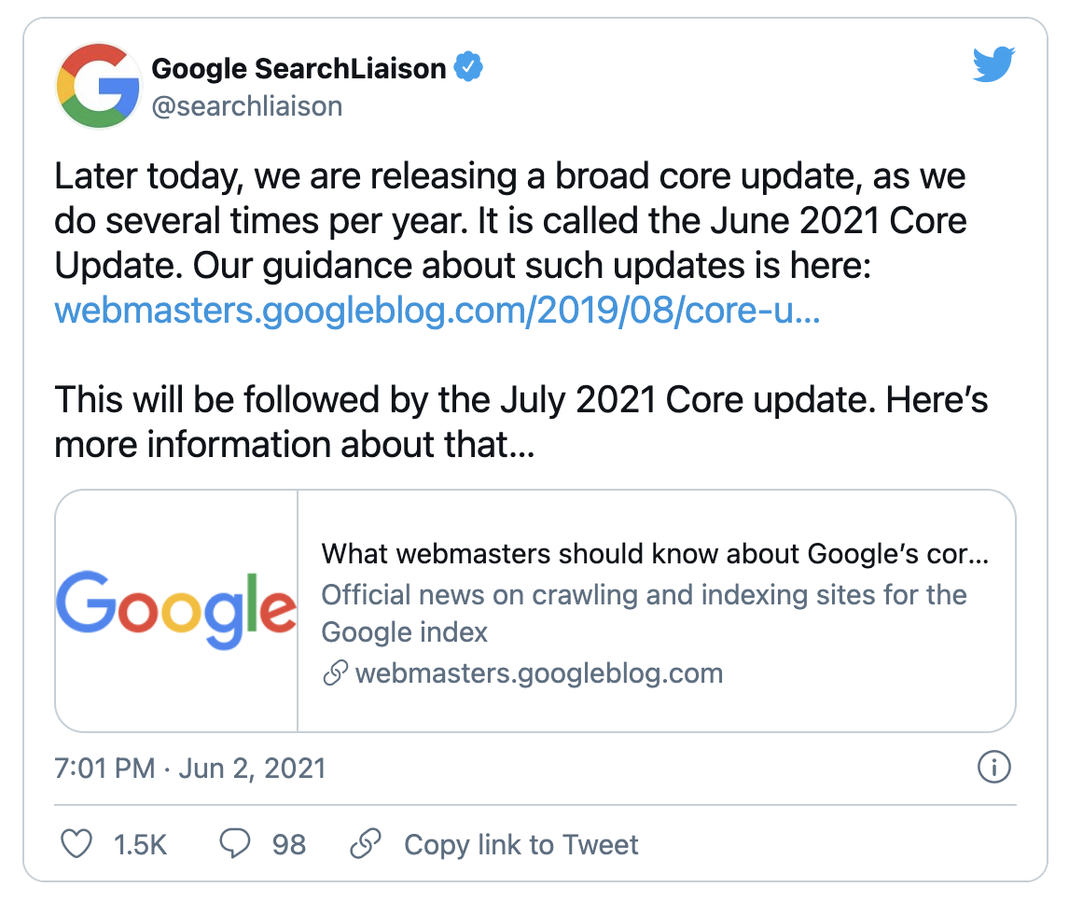Viewport: 1069px width, 901px height.
Task: Open the "What webmasters should know" card title
Action: point(655,554)
